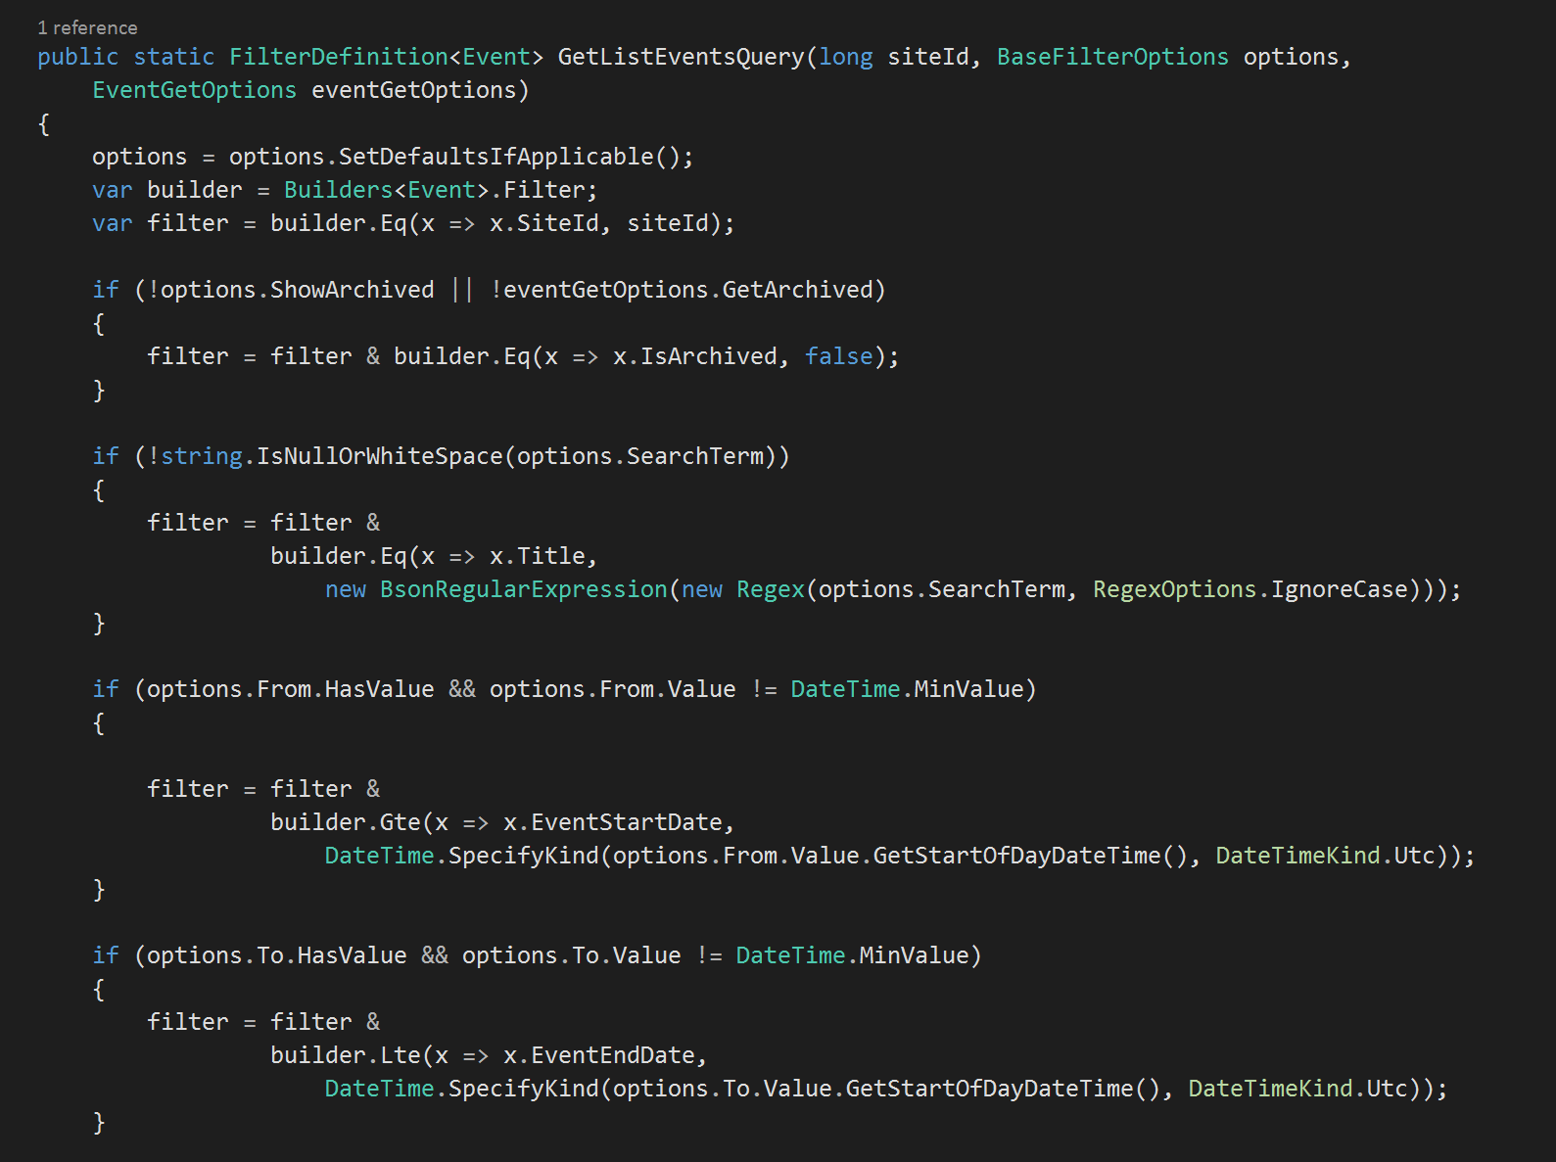Click the "Builders" class name

(339, 190)
